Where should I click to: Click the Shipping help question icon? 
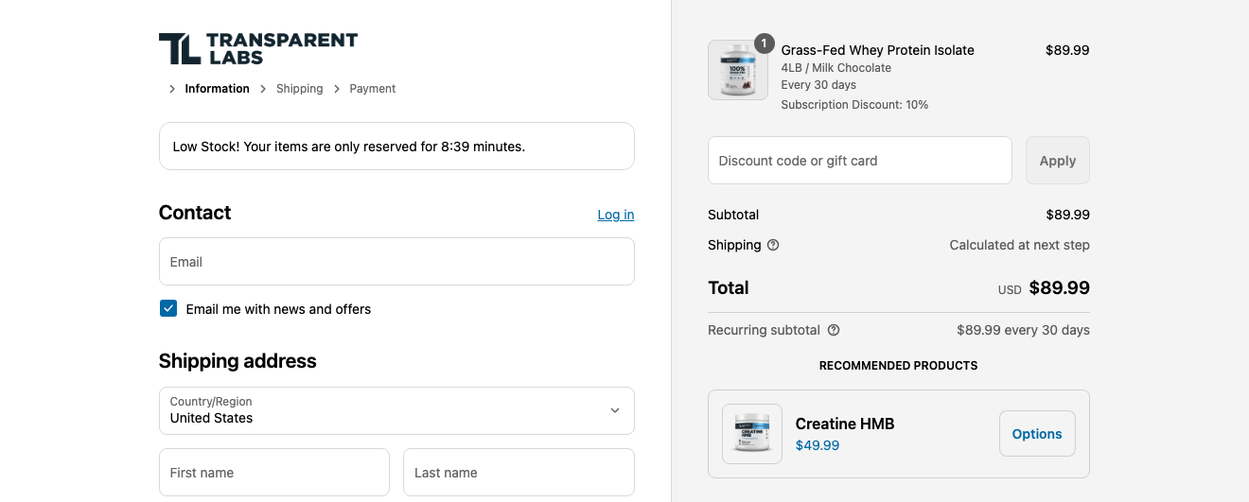(x=773, y=245)
